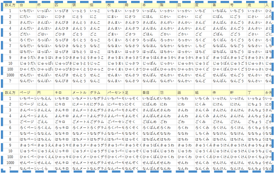276x174 pixels.
Task: Select the にちょう cell under 丁
Action: [256, 104]
